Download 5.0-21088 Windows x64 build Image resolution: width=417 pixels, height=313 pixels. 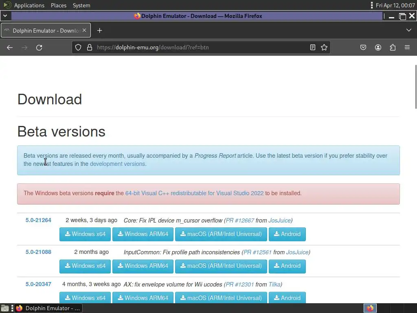(85, 266)
